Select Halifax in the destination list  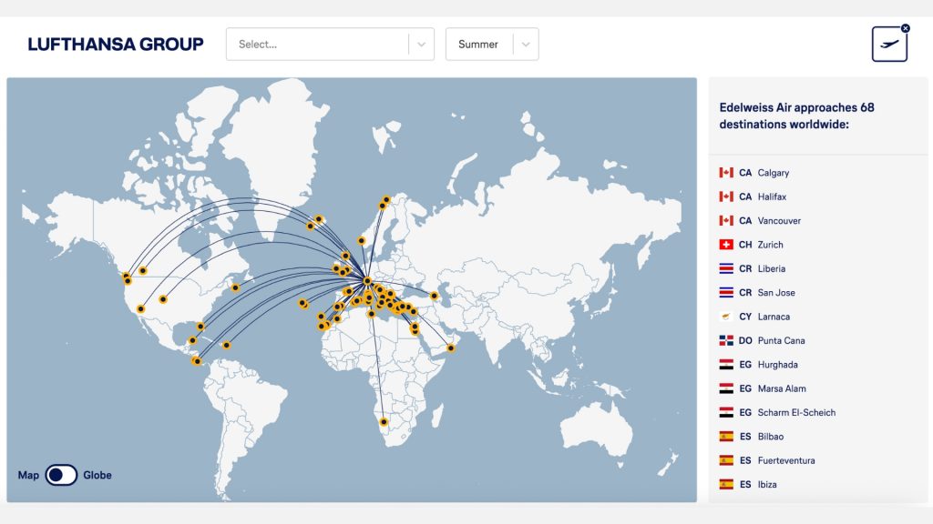(x=772, y=196)
